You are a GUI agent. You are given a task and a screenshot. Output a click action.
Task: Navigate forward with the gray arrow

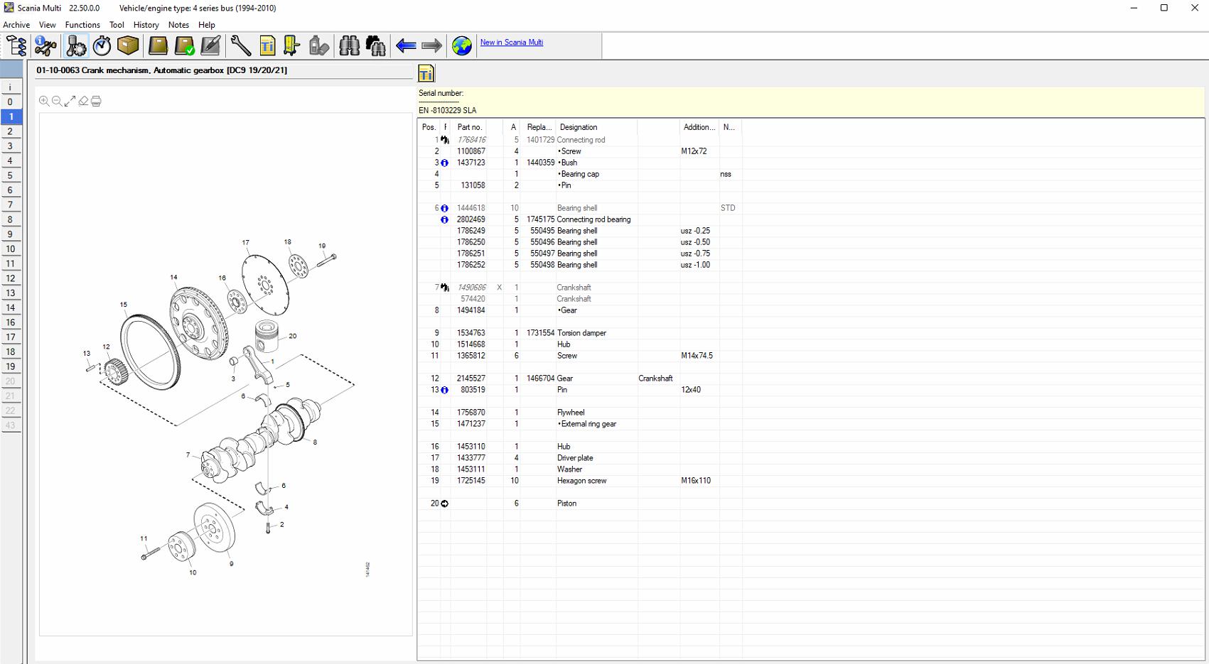pos(430,45)
